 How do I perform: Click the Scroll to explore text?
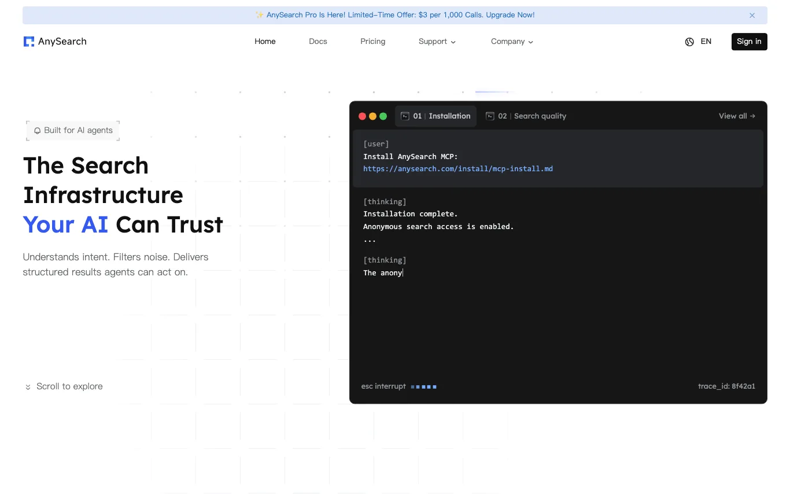[x=69, y=386]
